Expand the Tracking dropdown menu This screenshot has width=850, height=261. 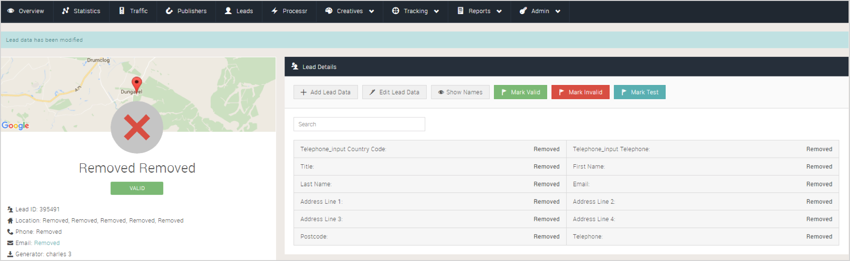click(x=416, y=11)
